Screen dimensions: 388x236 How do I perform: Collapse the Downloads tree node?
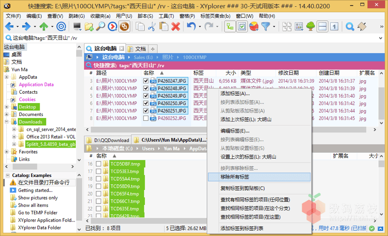(7, 122)
